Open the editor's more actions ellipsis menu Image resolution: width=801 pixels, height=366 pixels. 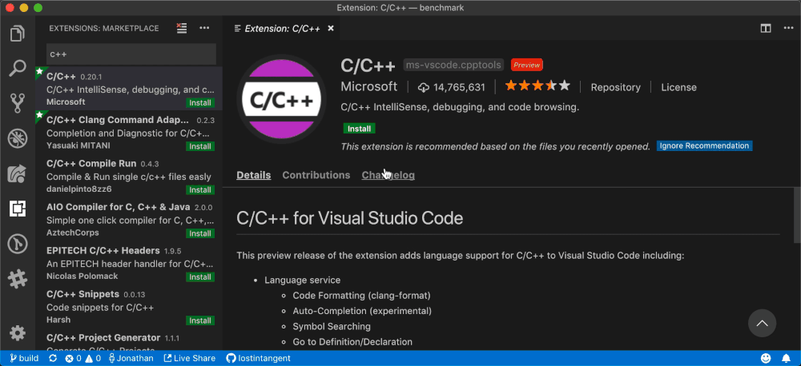click(786, 28)
